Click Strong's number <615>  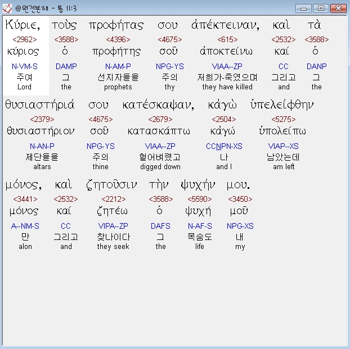pyautogui.click(x=227, y=39)
